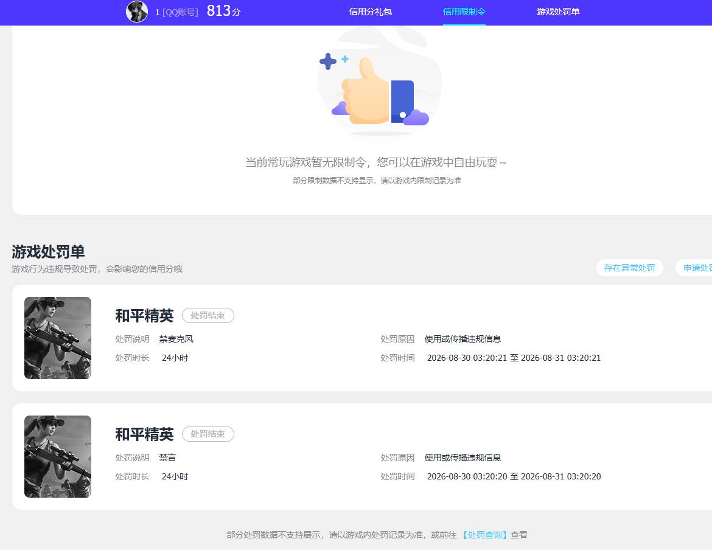The height and width of the screenshot is (550, 712).
Task: Click the first 和平精英 title
Action: tap(144, 315)
